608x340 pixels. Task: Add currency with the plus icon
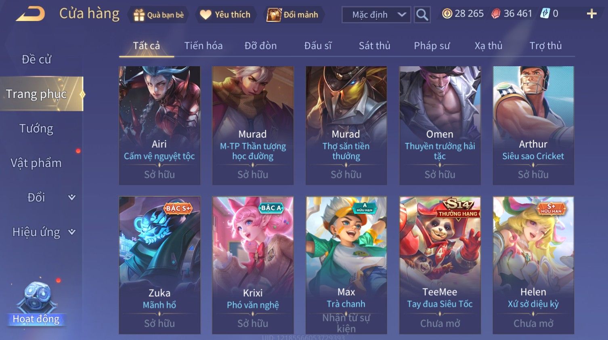pos(591,14)
